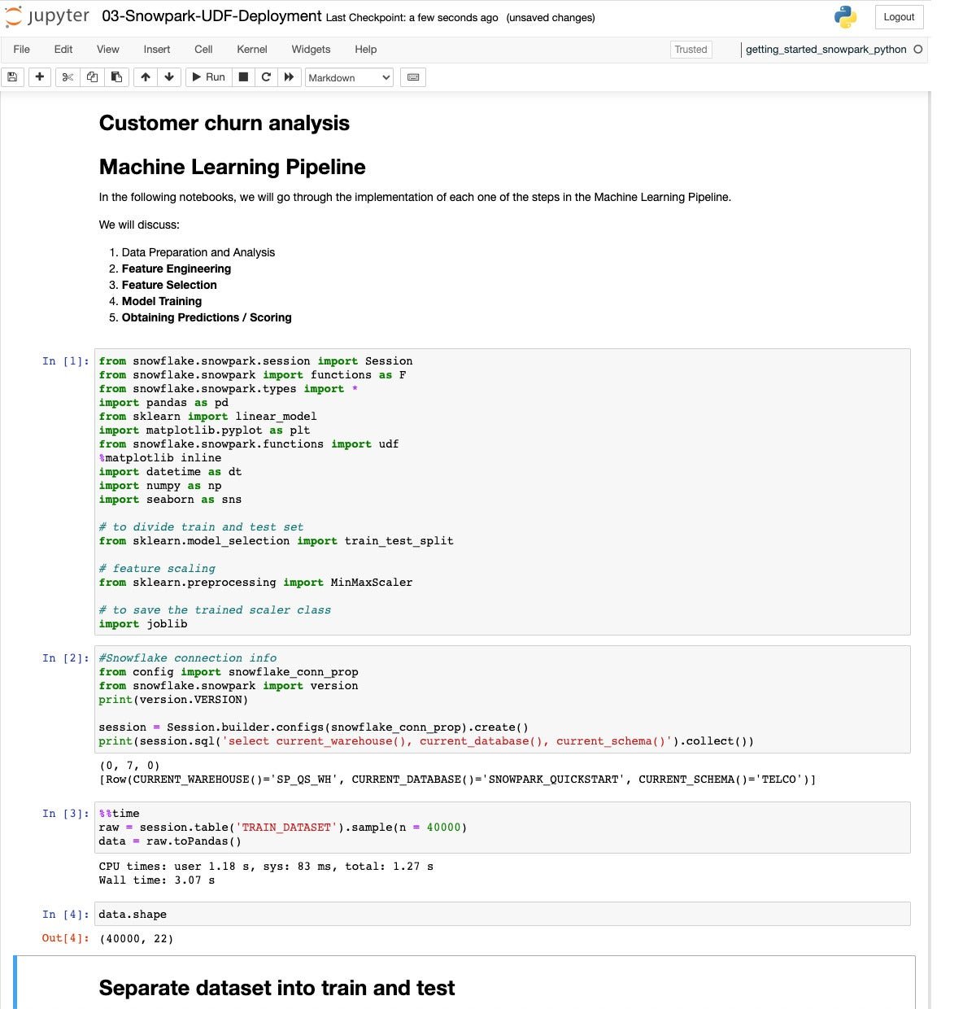Cut selected cells with scissors icon
This screenshot has height=1009, width=976.
point(68,77)
